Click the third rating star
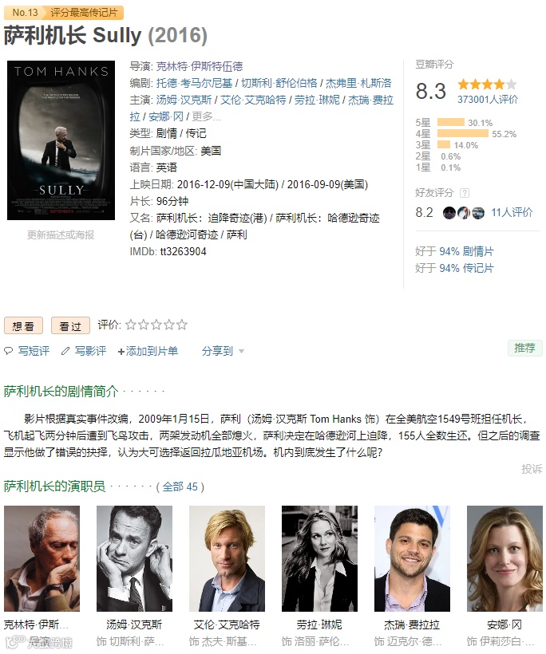 coord(156,325)
